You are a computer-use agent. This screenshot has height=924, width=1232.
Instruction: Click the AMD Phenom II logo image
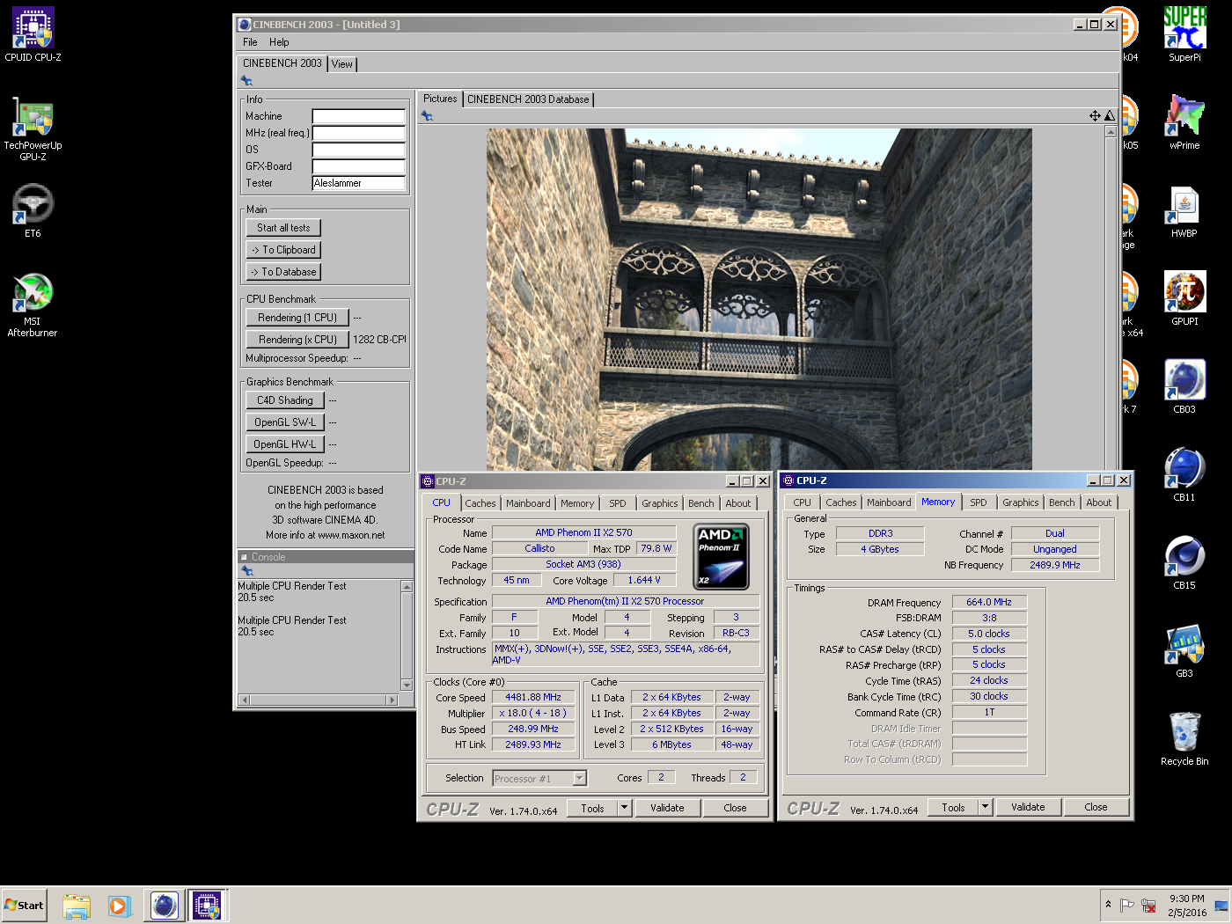click(722, 557)
